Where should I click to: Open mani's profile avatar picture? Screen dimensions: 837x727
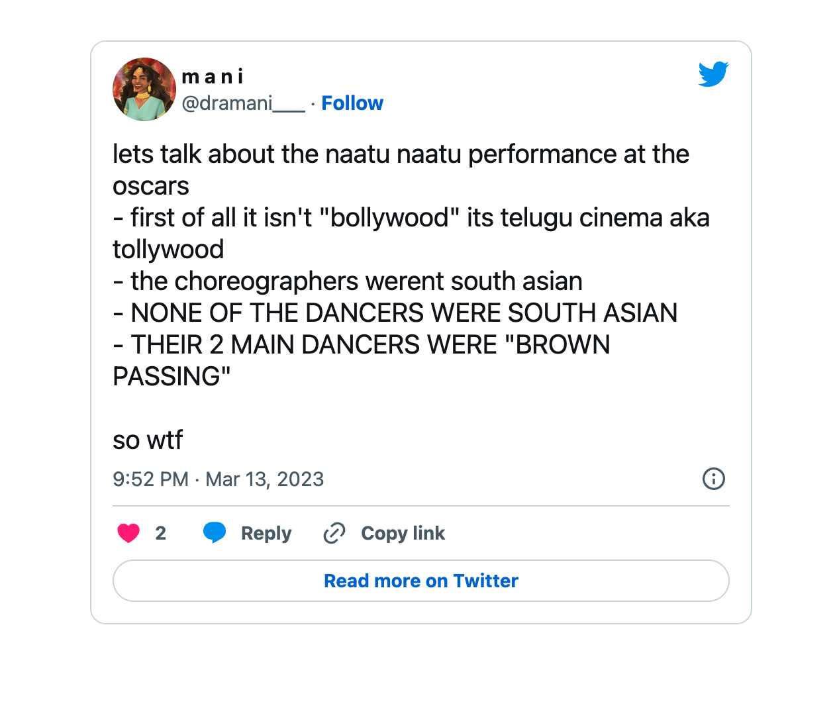click(144, 89)
